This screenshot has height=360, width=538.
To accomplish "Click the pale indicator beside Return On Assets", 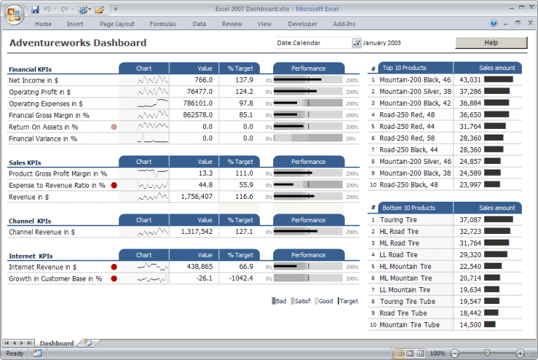I will 114,127.
